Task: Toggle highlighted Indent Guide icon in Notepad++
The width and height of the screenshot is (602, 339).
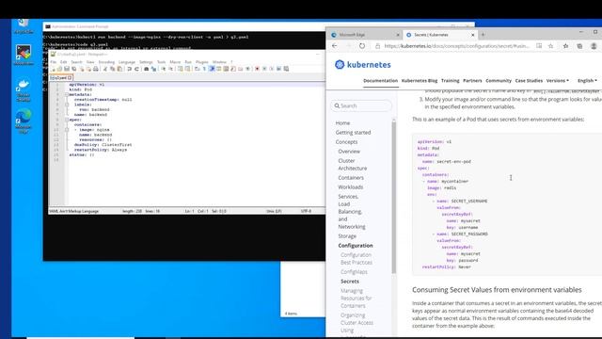Action: 212,69
